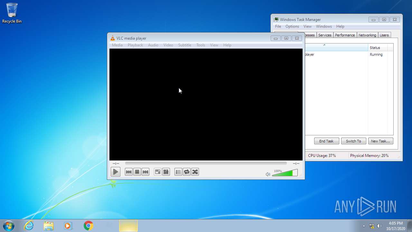This screenshot has width=412, height=232.
Task: Click the VLC elapsed time label
Action: (116, 164)
